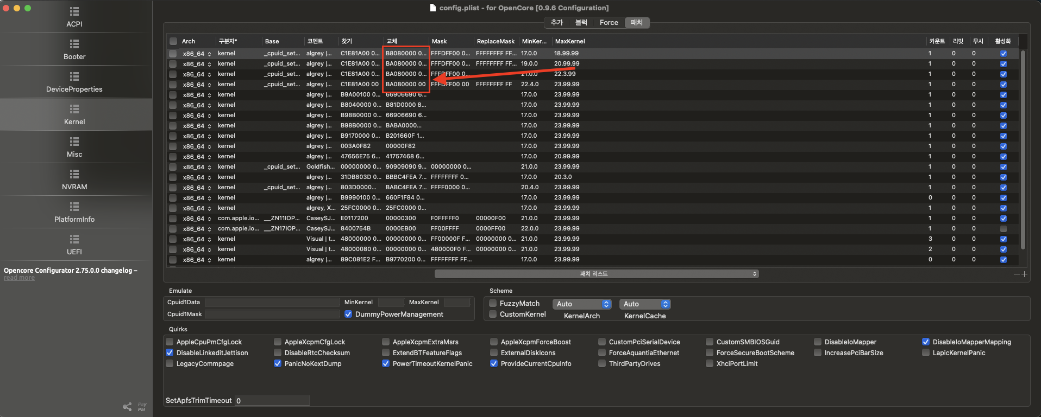Add a new patch with plus button

click(1024, 274)
